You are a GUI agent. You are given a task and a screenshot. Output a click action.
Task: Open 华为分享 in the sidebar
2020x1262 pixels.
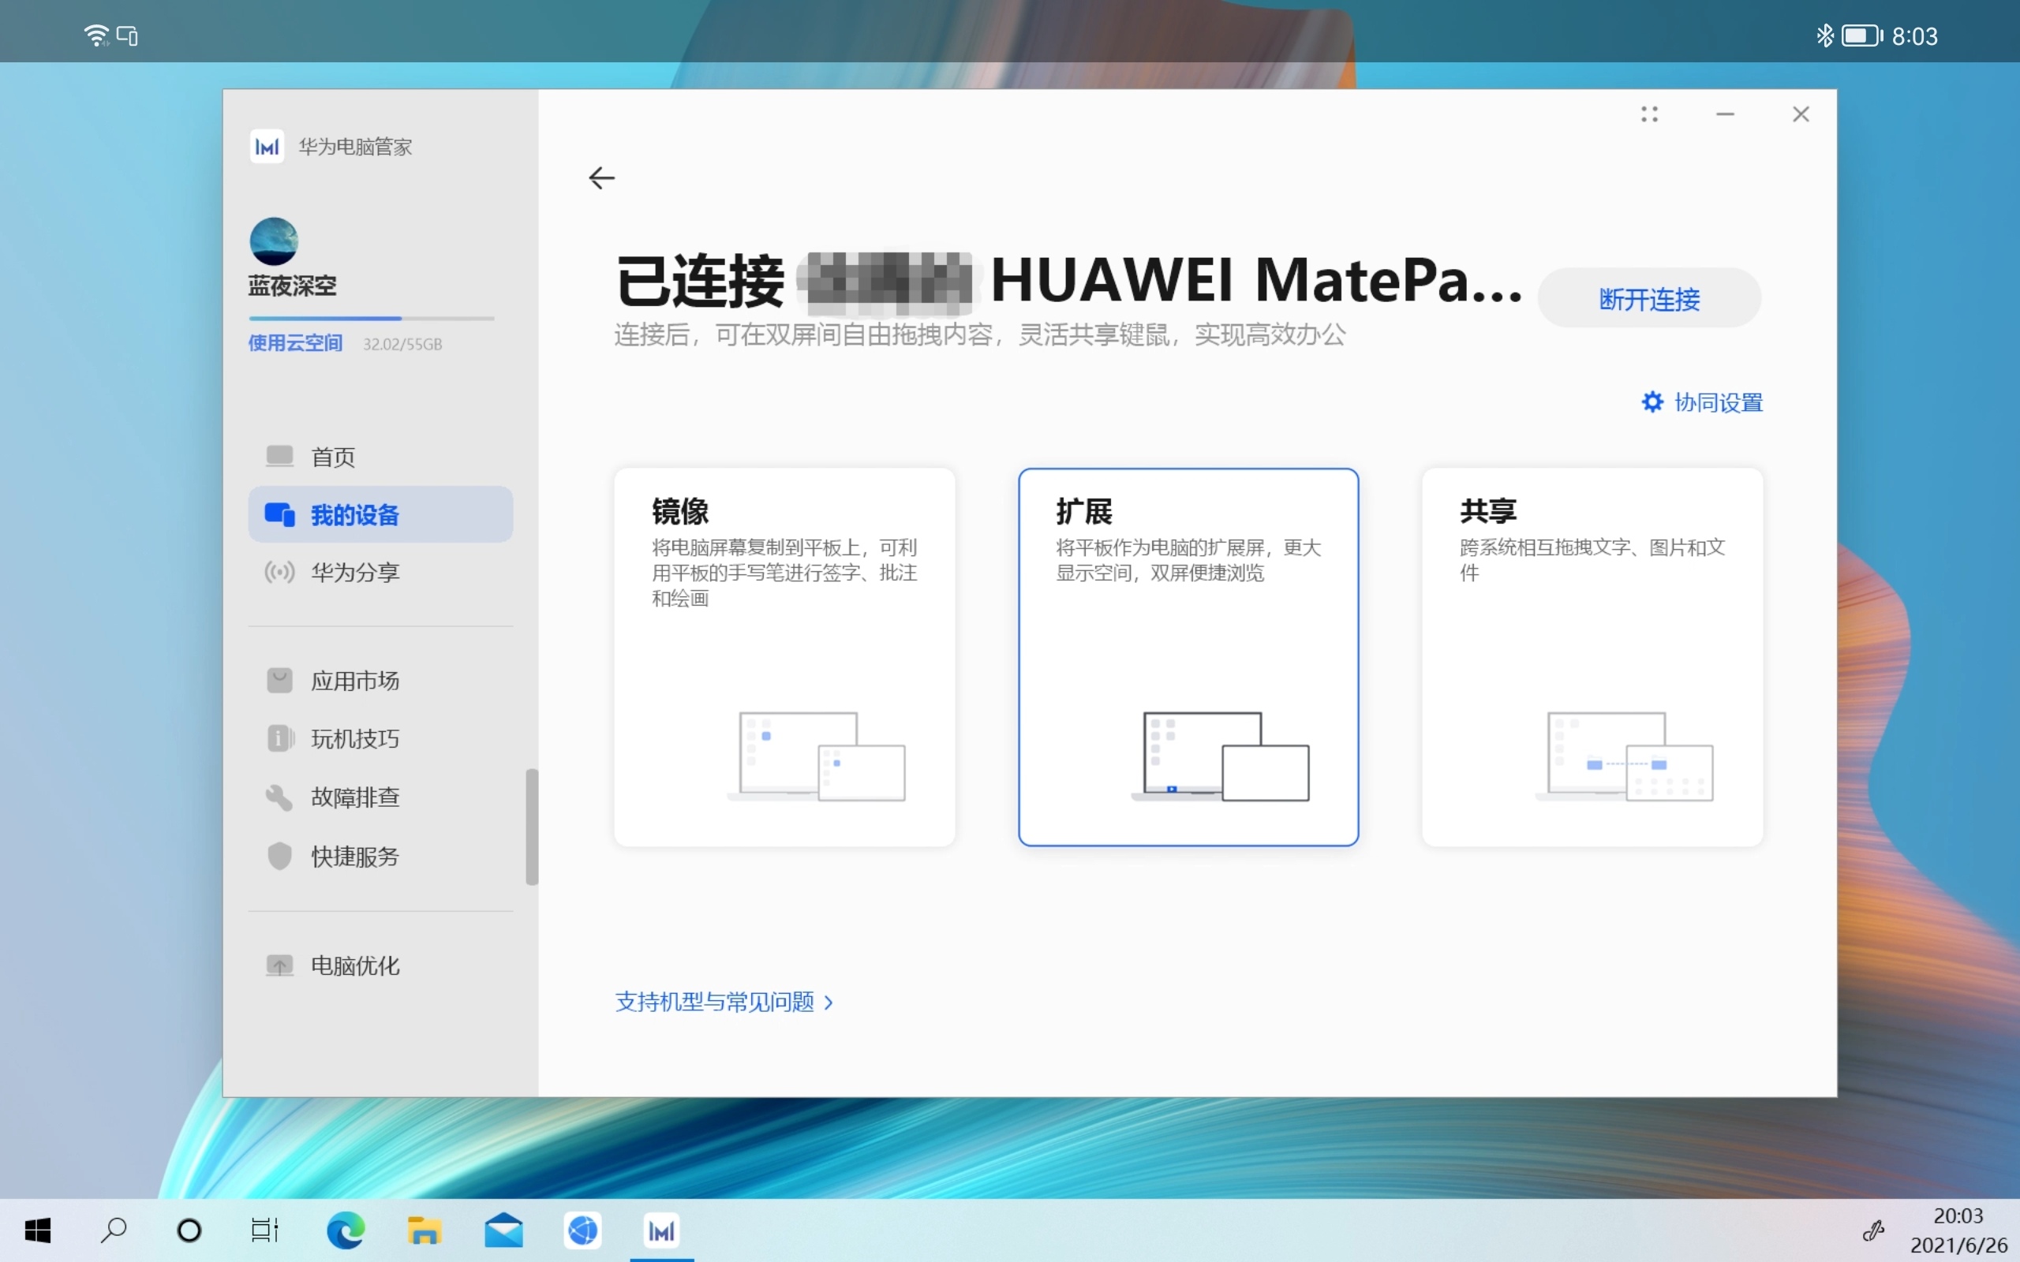380,573
